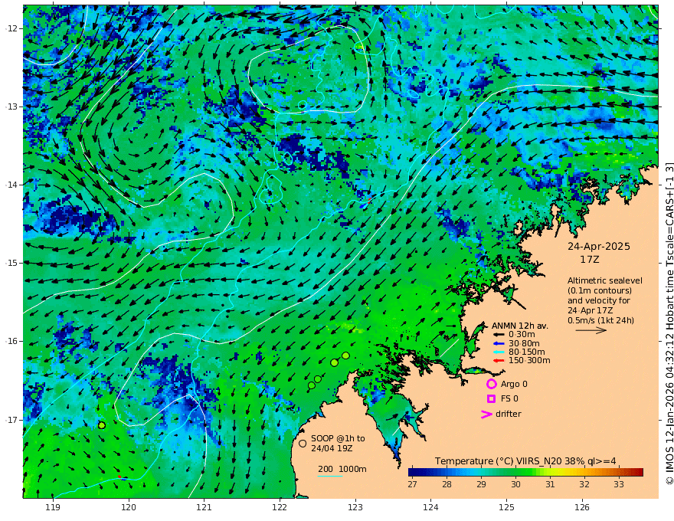
Task: Click the '150-300m' depth range label
Action: click(529, 361)
